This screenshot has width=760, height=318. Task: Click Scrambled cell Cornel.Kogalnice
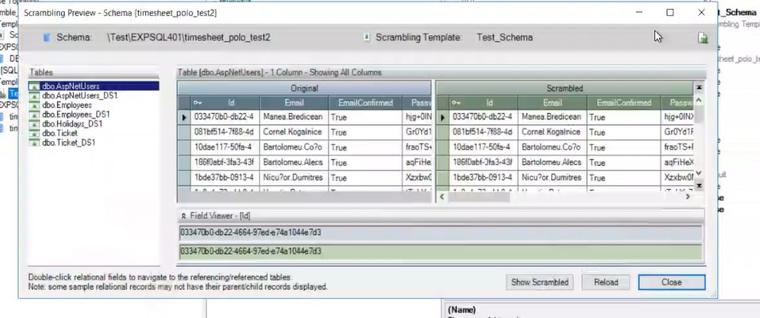pyautogui.click(x=552, y=132)
